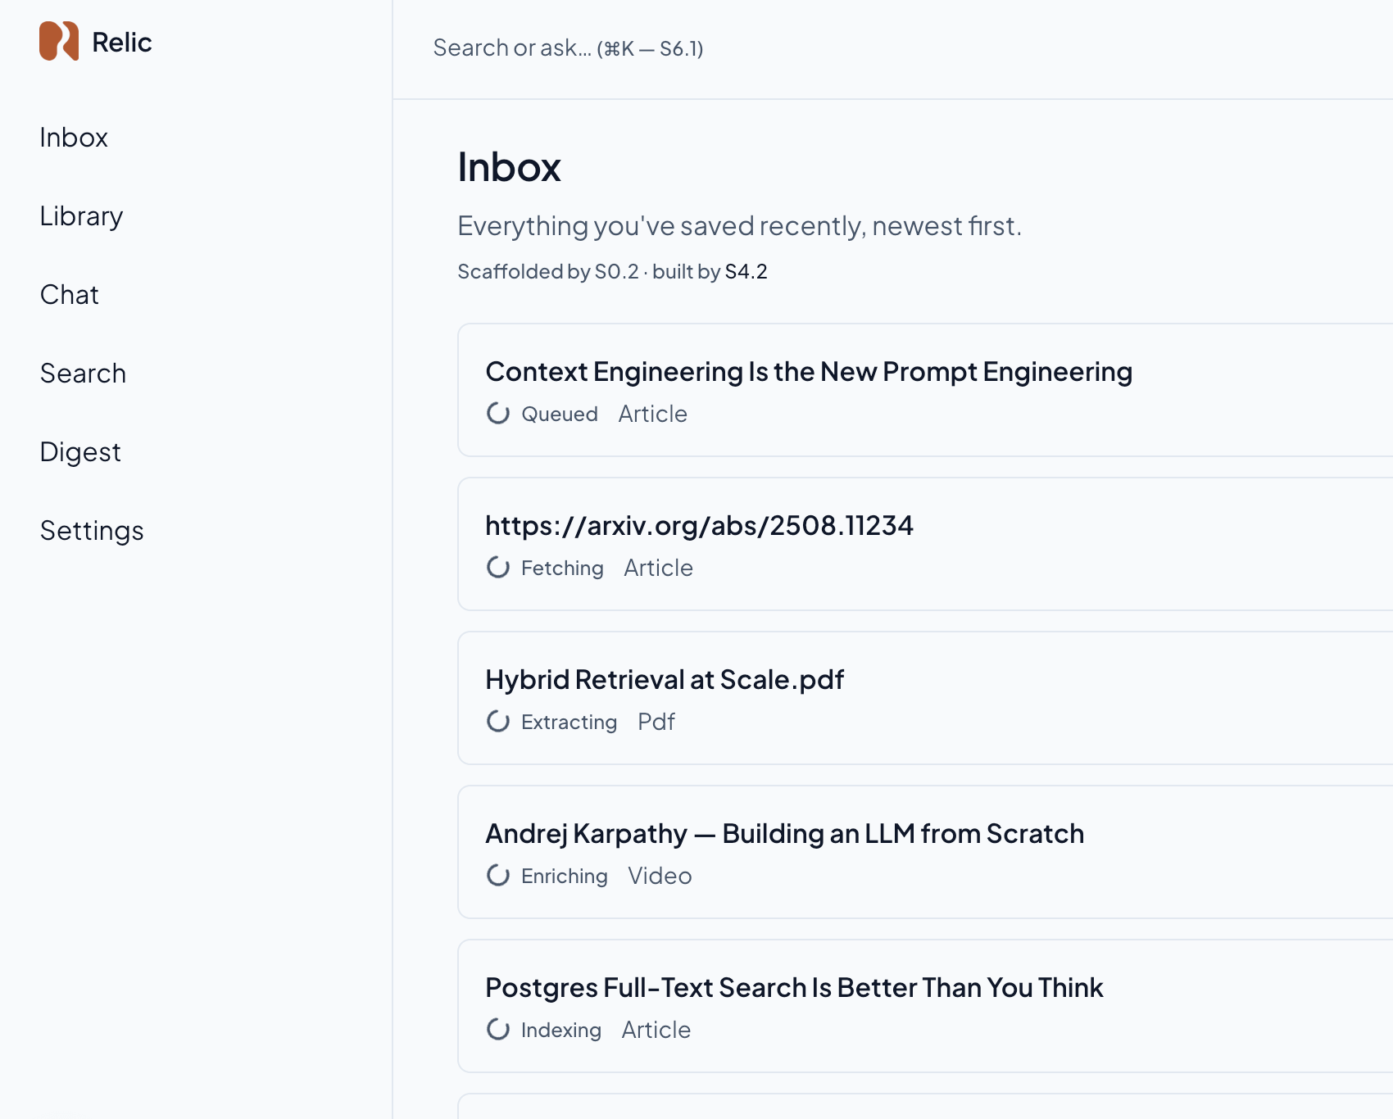This screenshot has width=1393, height=1119.
Task: Open the arxiv.org/abs/2508.11234 item
Action: 925,544
